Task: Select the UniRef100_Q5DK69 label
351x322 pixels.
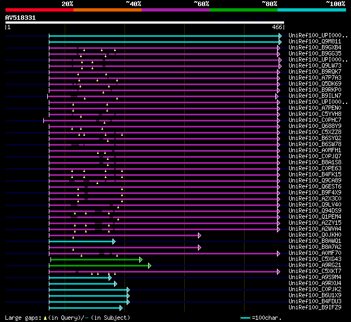Action: pos(315,84)
